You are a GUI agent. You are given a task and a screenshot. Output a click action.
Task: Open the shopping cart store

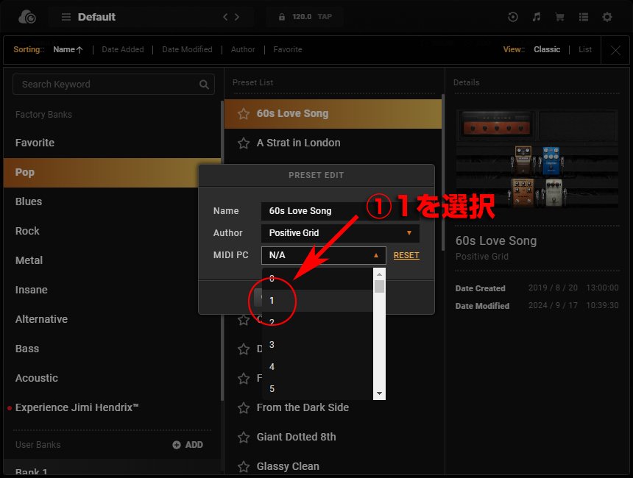pyautogui.click(x=559, y=17)
